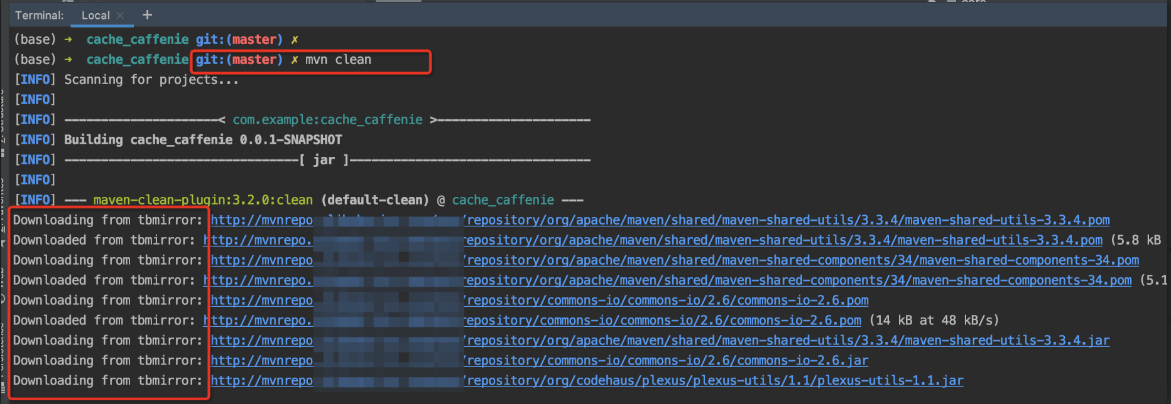
Task: Click the 'maven-clean-plugin:3.2.0:clean' text
Action: (x=203, y=200)
